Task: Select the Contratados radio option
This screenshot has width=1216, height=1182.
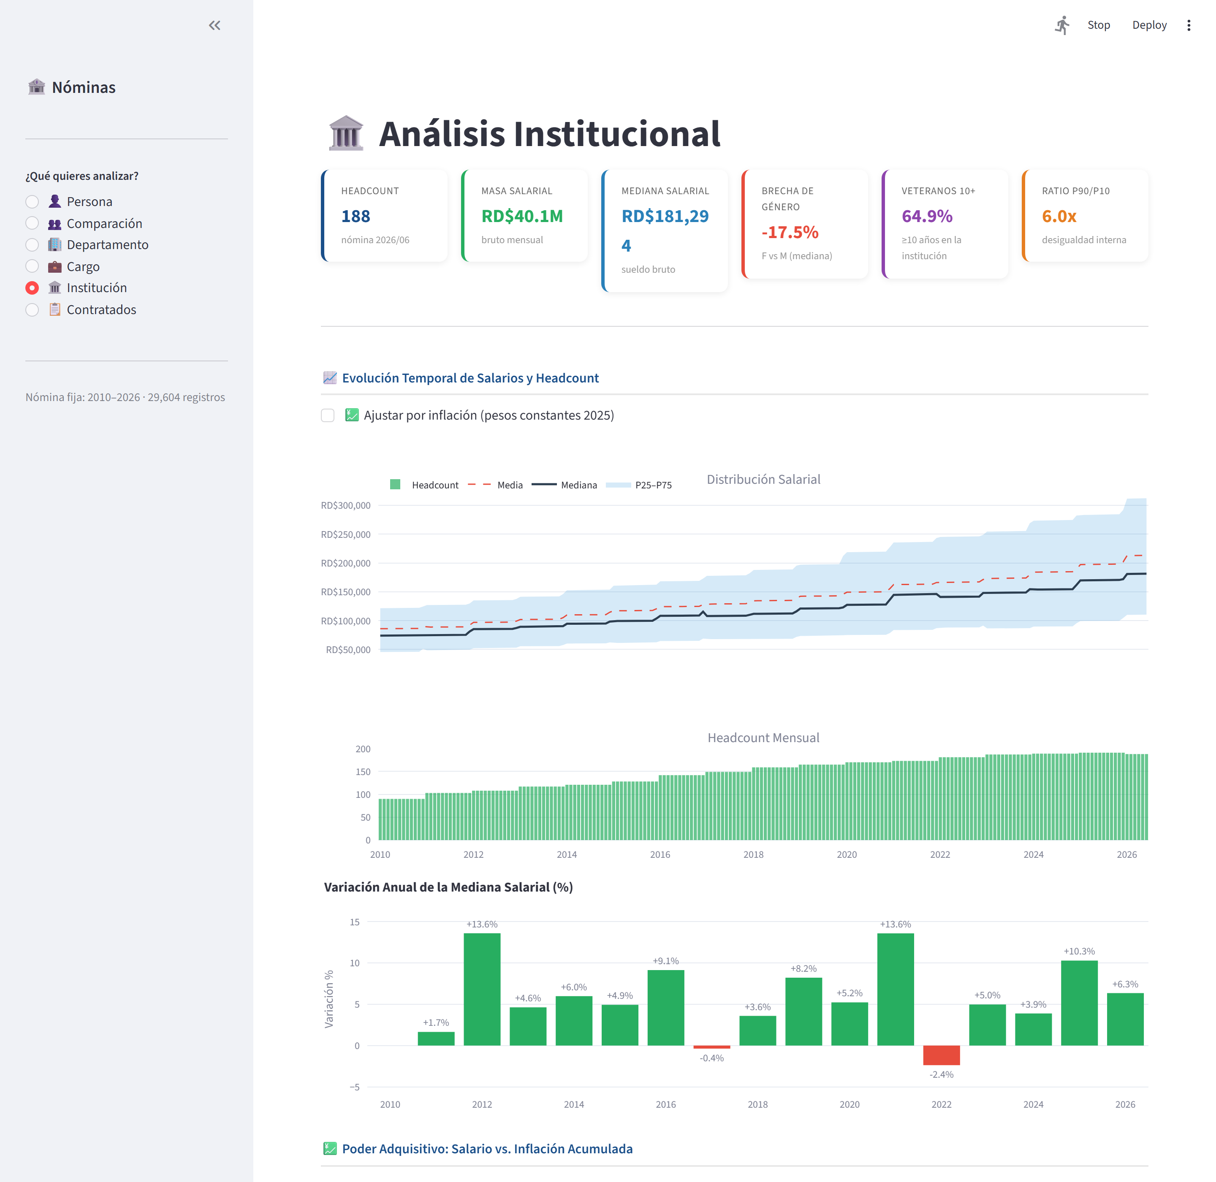Action: (x=32, y=310)
